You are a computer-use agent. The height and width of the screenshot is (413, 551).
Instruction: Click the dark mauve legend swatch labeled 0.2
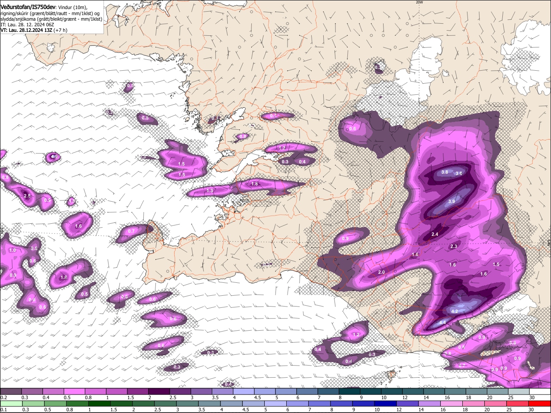coord(11,391)
